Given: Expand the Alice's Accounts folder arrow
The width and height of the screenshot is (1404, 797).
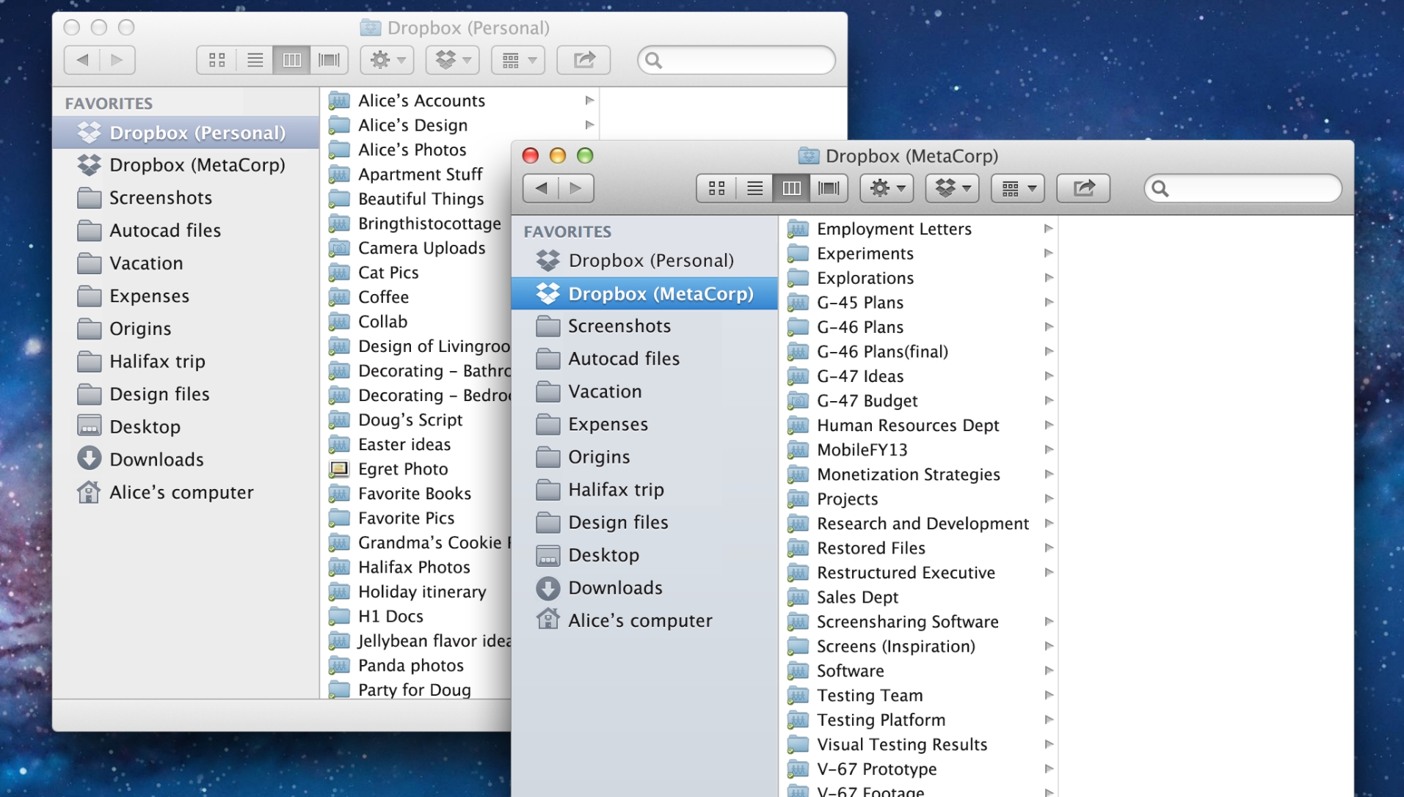Looking at the screenshot, I should point(589,100).
